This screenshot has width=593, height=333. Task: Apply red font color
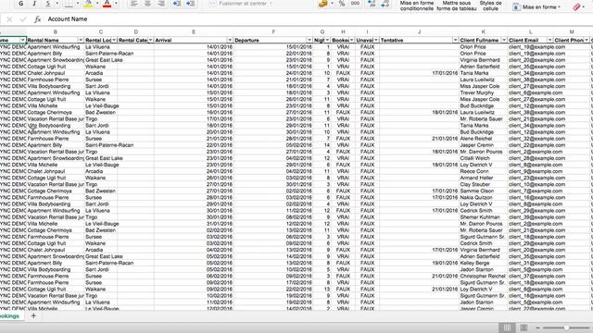(x=107, y=4)
